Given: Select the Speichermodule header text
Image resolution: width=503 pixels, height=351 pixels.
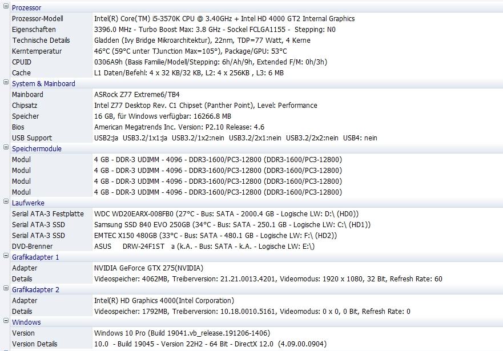Looking at the screenshot, I should pyautogui.click(x=37, y=149).
